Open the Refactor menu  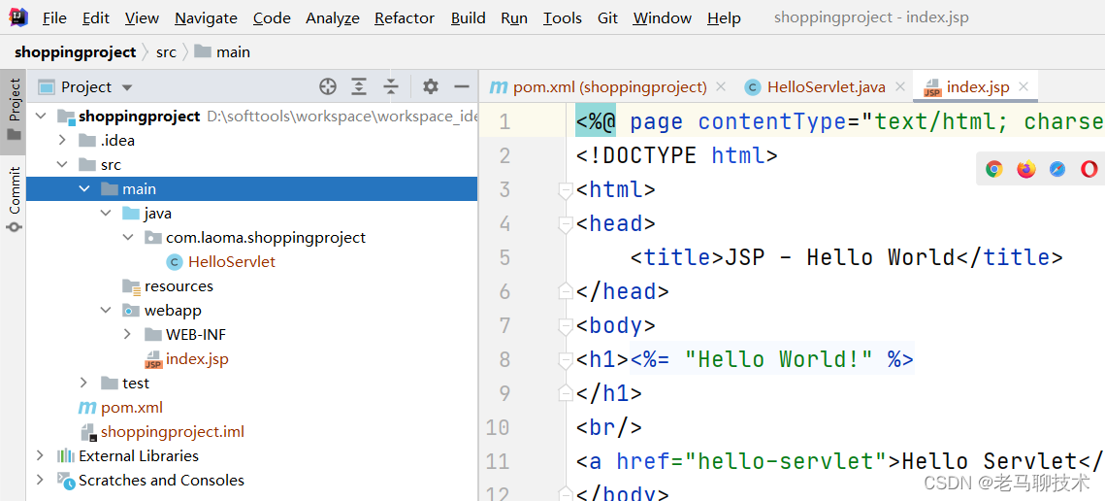click(x=405, y=18)
